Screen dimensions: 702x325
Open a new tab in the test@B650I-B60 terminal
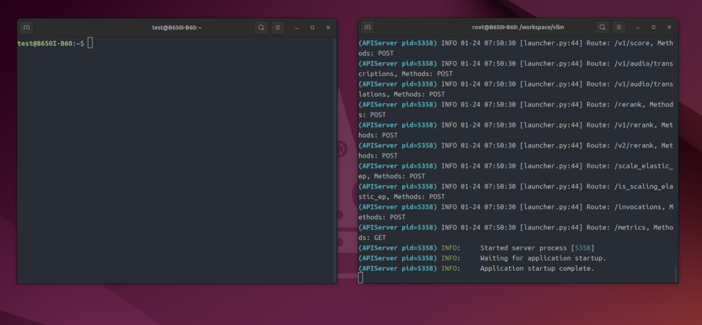27,28
